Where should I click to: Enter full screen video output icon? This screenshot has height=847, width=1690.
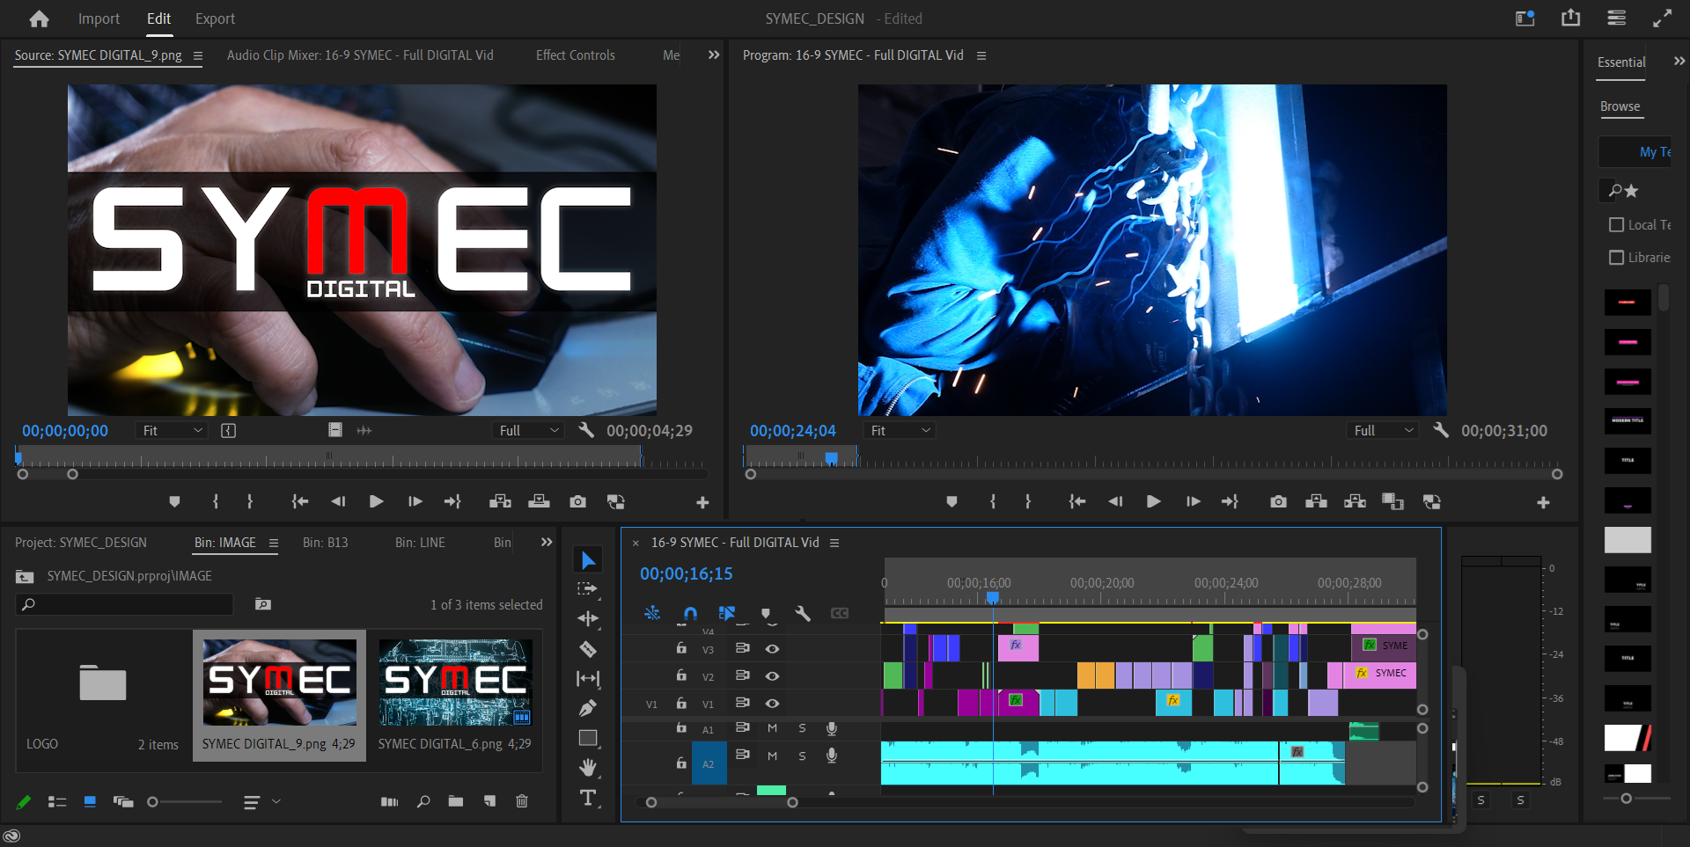coord(1662,18)
